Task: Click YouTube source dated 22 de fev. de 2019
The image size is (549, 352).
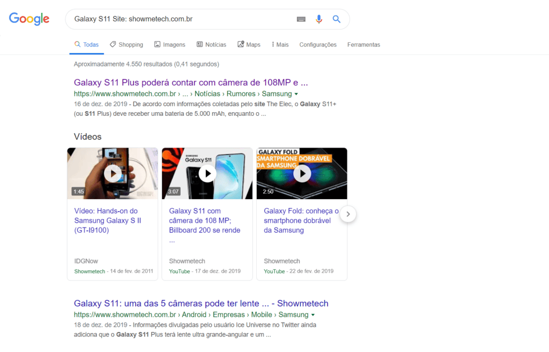Action: coord(274,272)
